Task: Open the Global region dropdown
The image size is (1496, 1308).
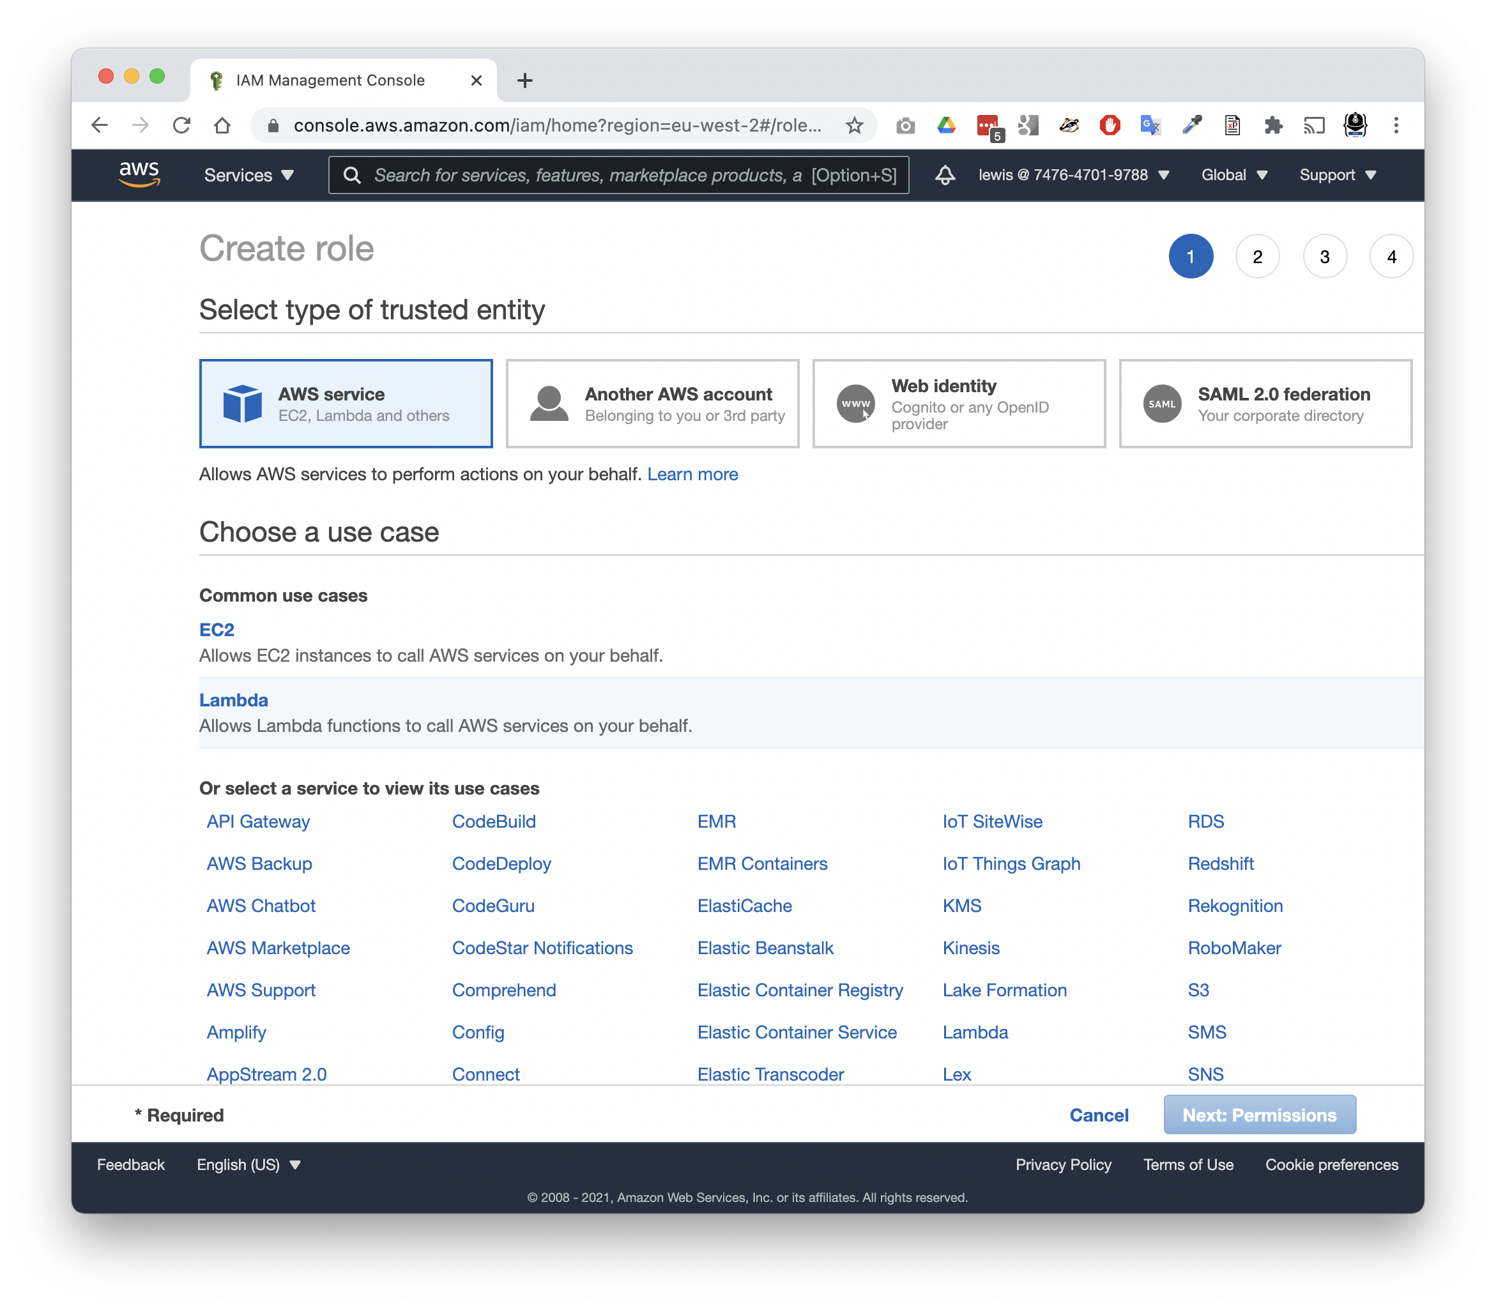Action: point(1235,175)
